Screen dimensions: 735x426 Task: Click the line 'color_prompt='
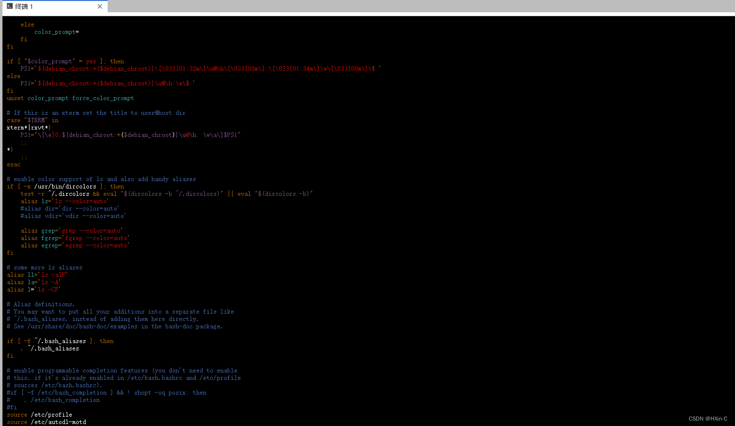(x=57, y=32)
